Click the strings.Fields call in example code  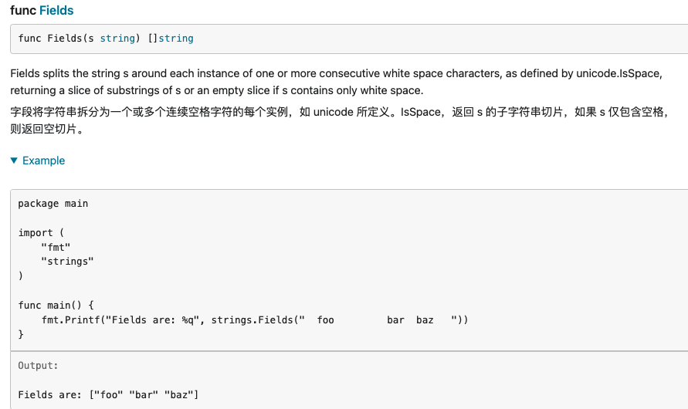click(x=252, y=319)
